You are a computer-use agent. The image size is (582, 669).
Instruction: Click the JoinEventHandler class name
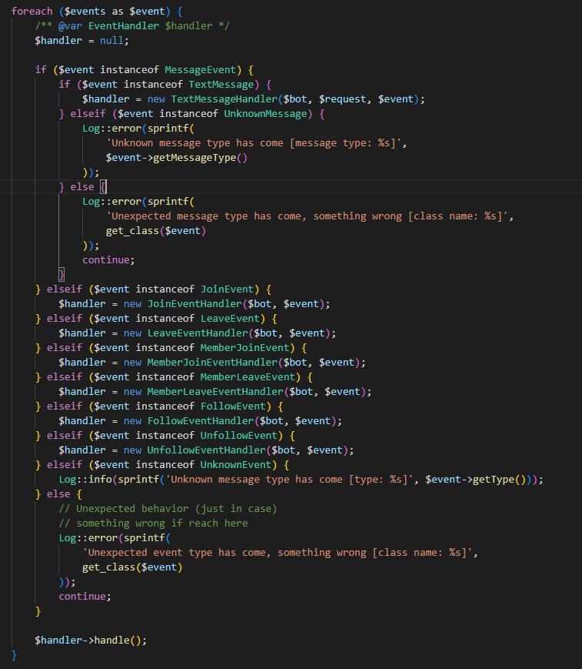pyautogui.click(x=191, y=303)
